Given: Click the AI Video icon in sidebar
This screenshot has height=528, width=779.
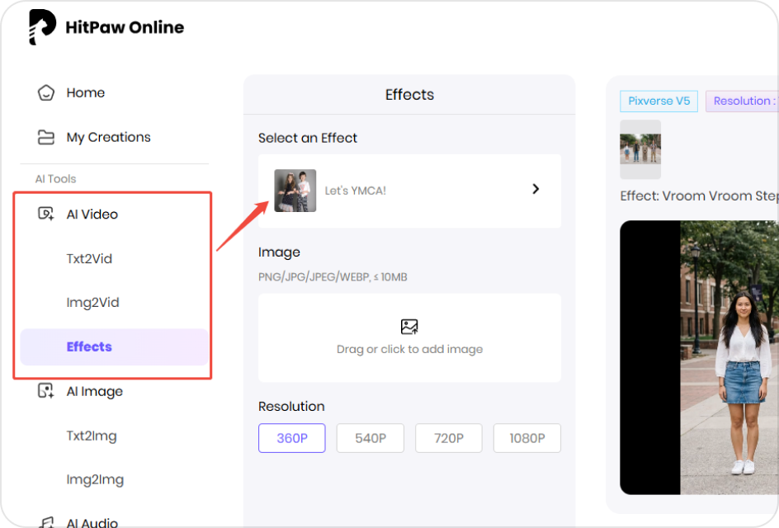Looking at the screenshot, I should (46, 214).
